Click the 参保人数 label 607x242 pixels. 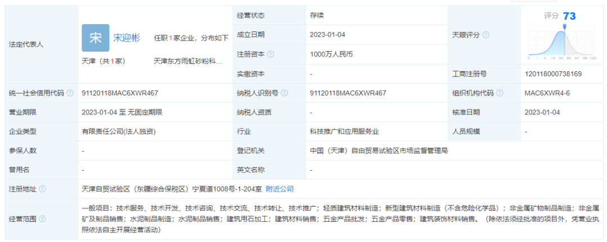[22, 151]
